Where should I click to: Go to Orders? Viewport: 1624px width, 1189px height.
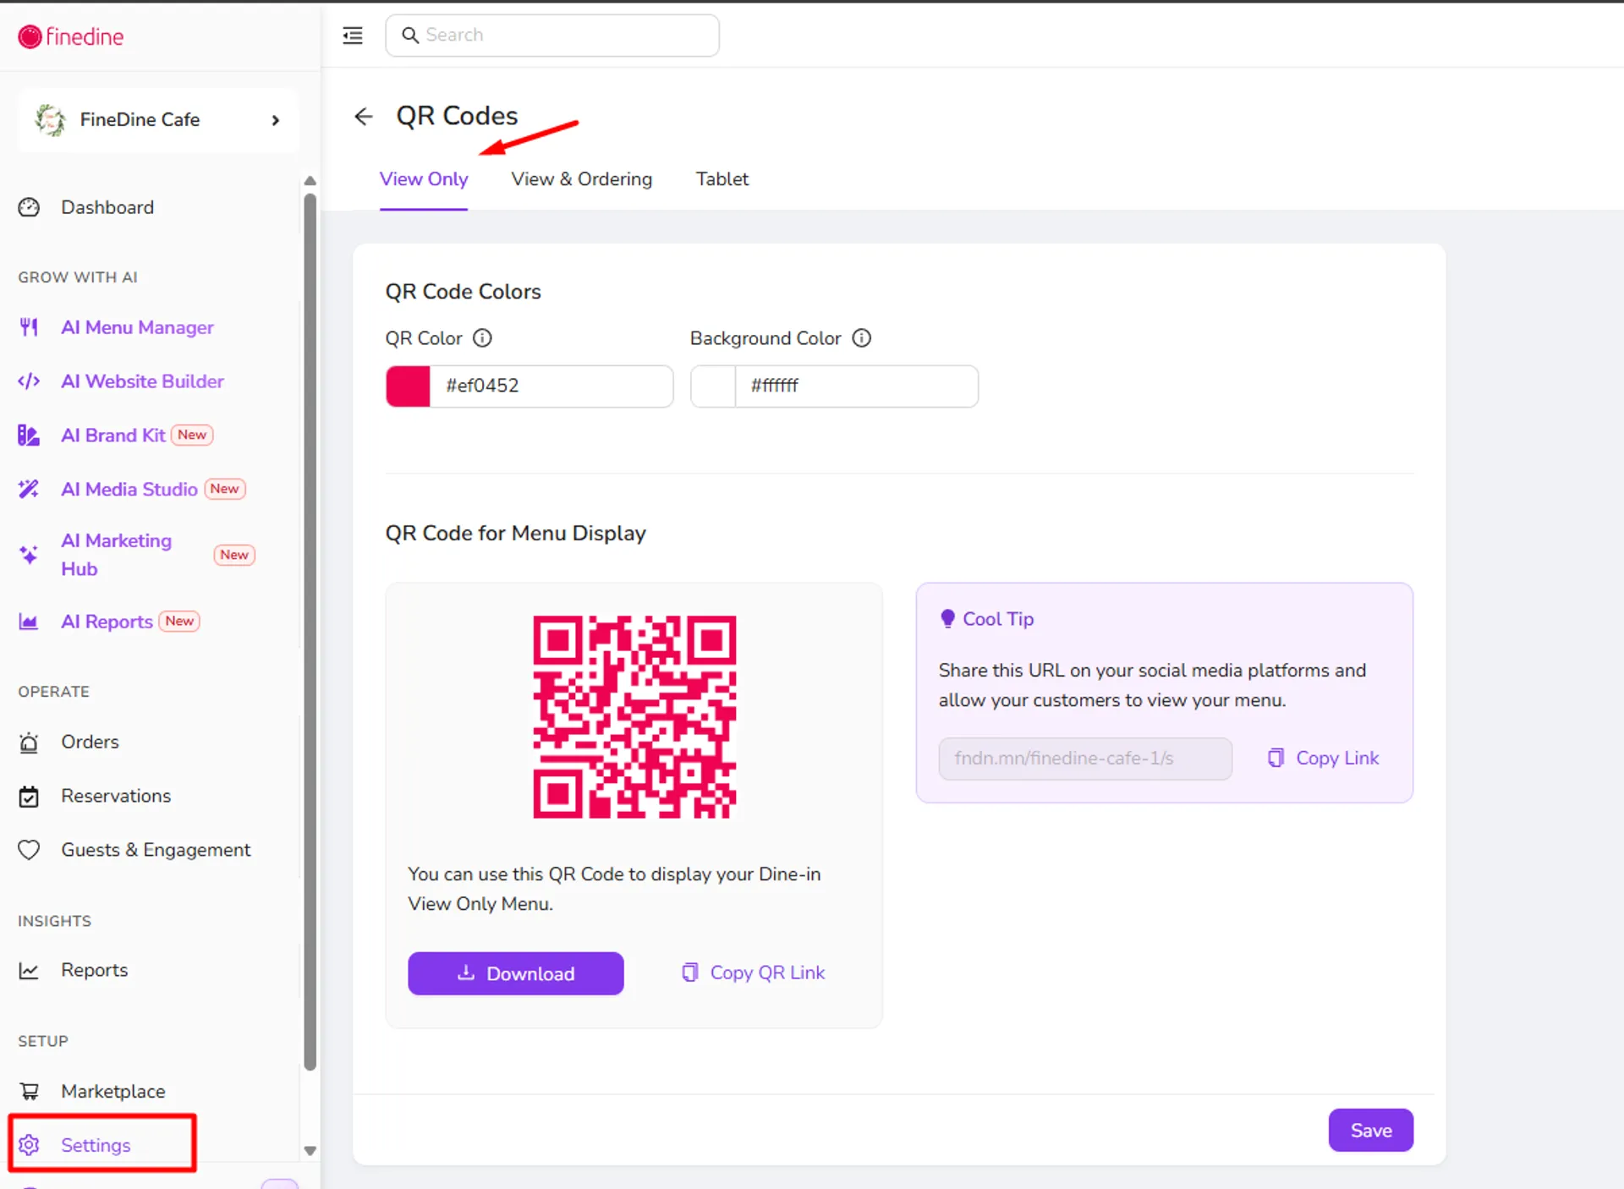coord(90,742)
